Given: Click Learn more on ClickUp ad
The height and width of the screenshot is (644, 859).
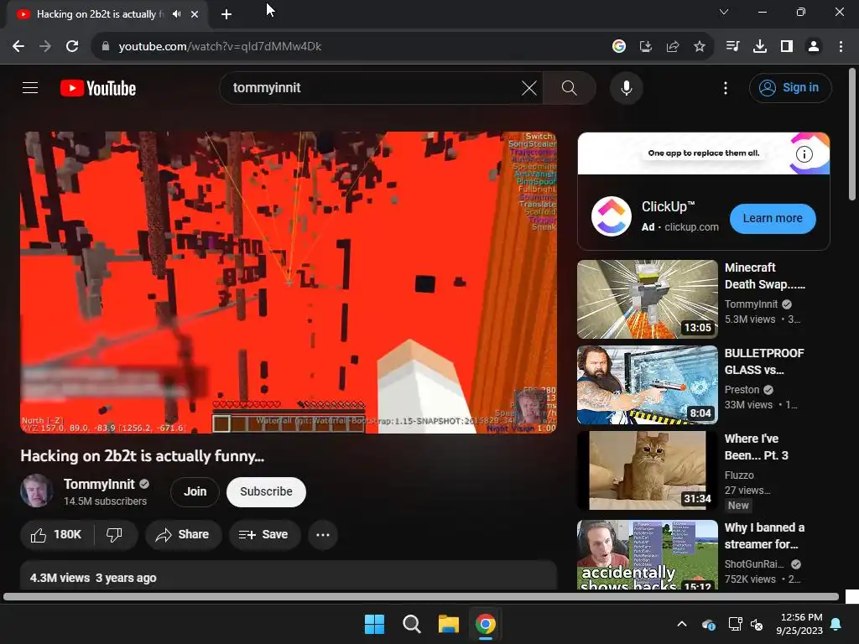Looking at the screenshot, I should [x=773, y=218].
